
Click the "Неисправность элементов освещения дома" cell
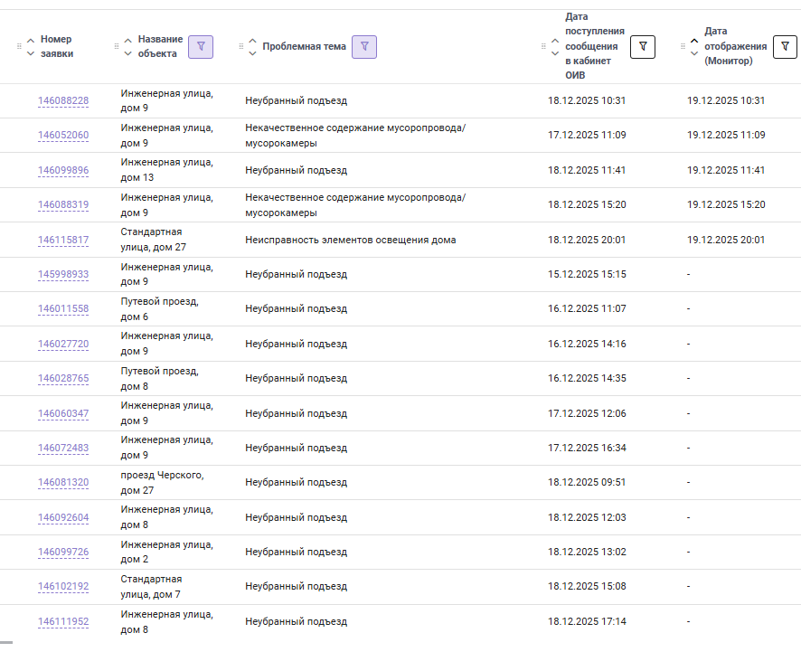tap(351, 241)
